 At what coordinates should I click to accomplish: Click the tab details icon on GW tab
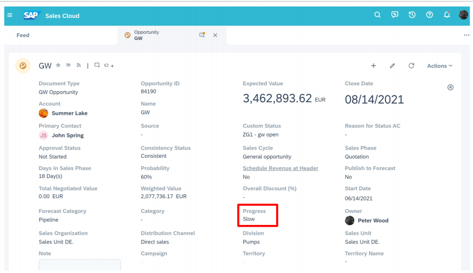tap(202, 35)
